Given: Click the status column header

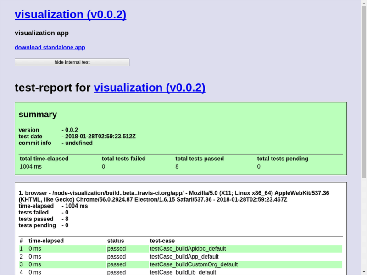Looking at the screenshot, I should click(116, 240).
